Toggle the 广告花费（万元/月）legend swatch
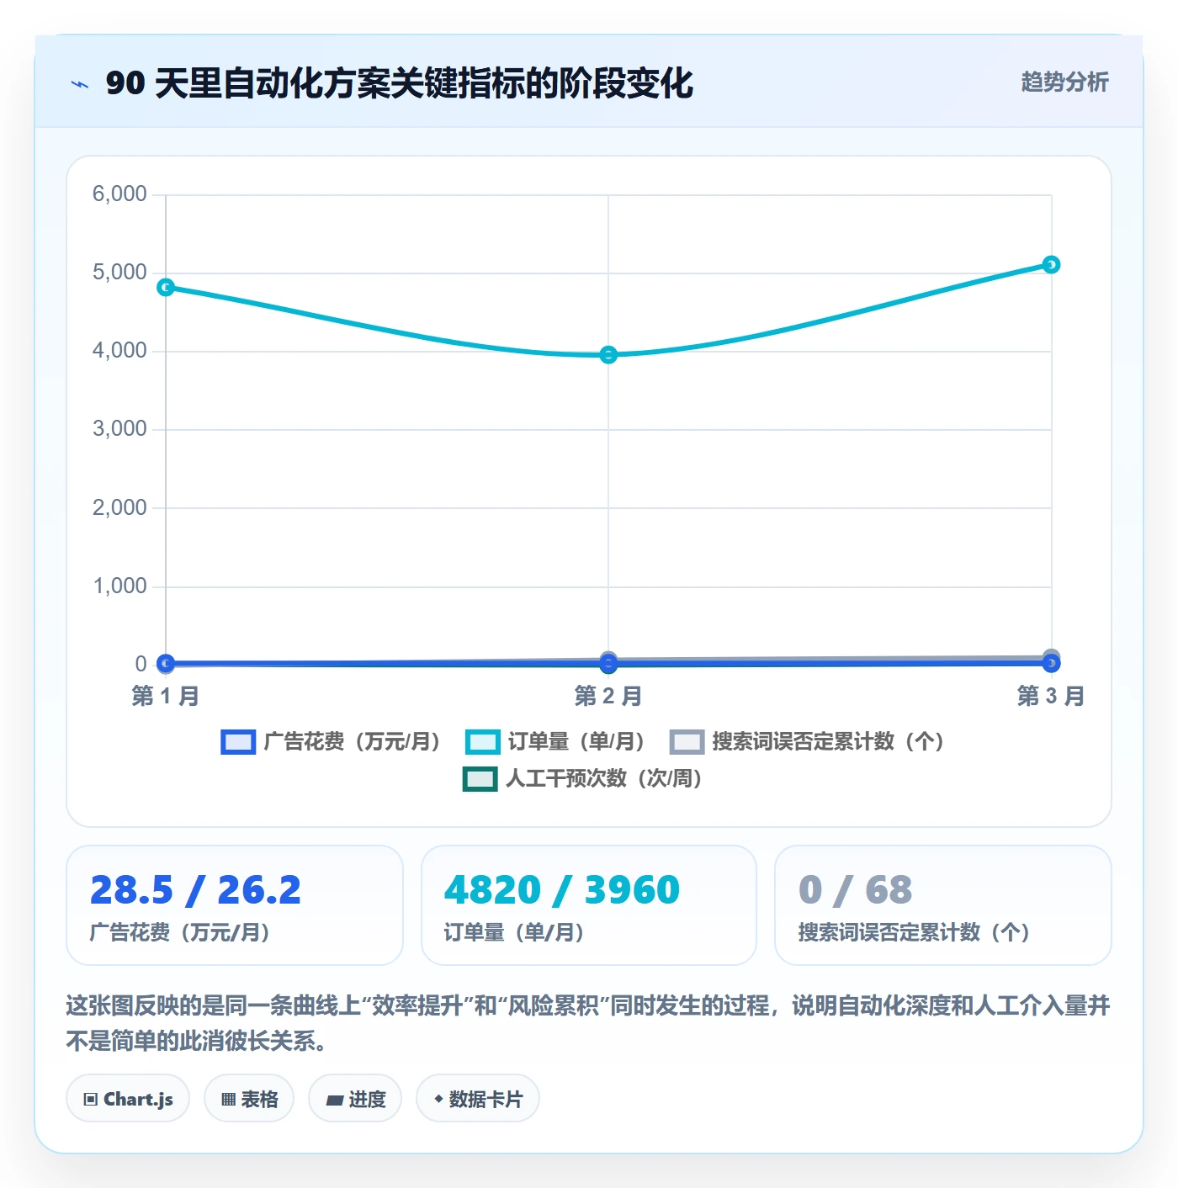This screenshot has width=1178, height=1188. coord(238,741)
